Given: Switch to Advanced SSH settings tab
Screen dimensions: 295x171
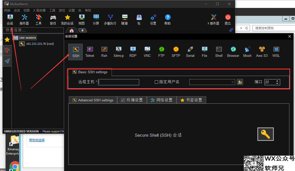Looking at the screenshot, I should [93, 100].
